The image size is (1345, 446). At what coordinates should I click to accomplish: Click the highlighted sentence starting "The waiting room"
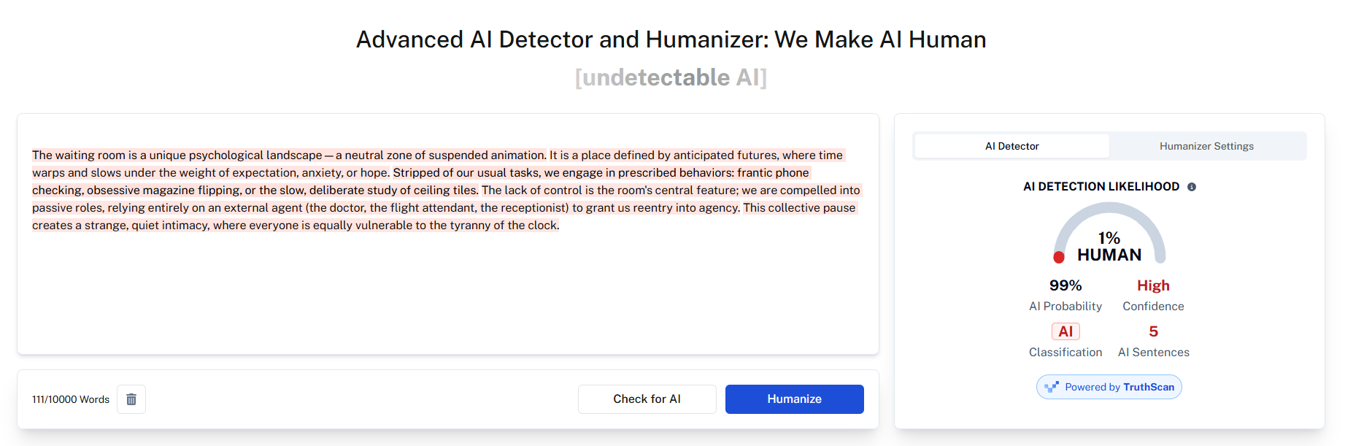[288, 155]
